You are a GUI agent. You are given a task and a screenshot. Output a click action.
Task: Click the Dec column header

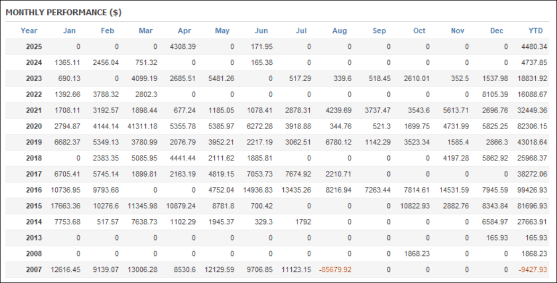click(x=497, y=31)
